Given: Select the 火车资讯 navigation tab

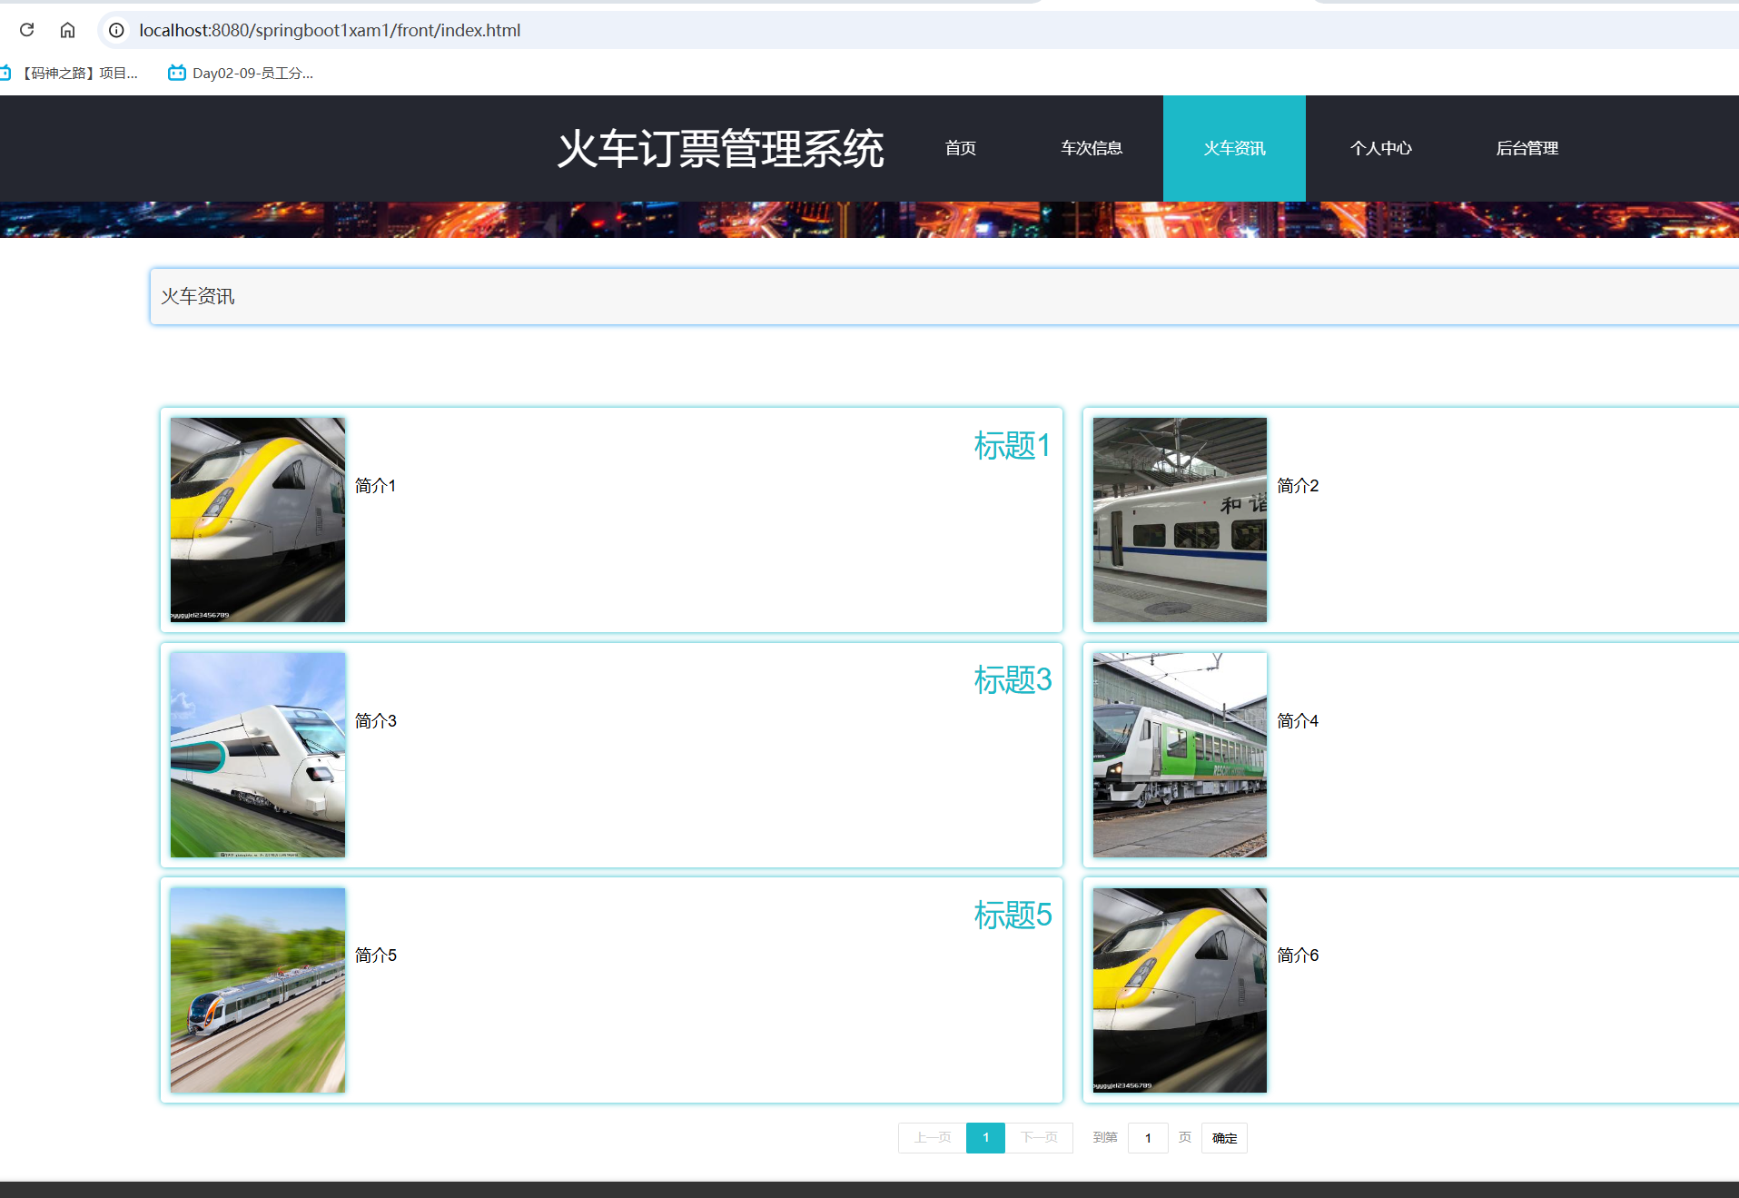Looking at the screenshot, I should (x=1234, y=148).
